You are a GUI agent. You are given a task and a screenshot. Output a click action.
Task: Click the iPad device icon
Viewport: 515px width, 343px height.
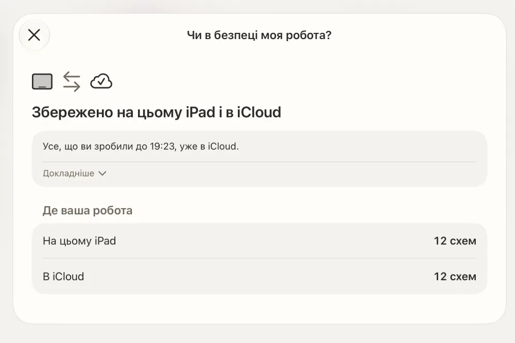click(42, 81)
